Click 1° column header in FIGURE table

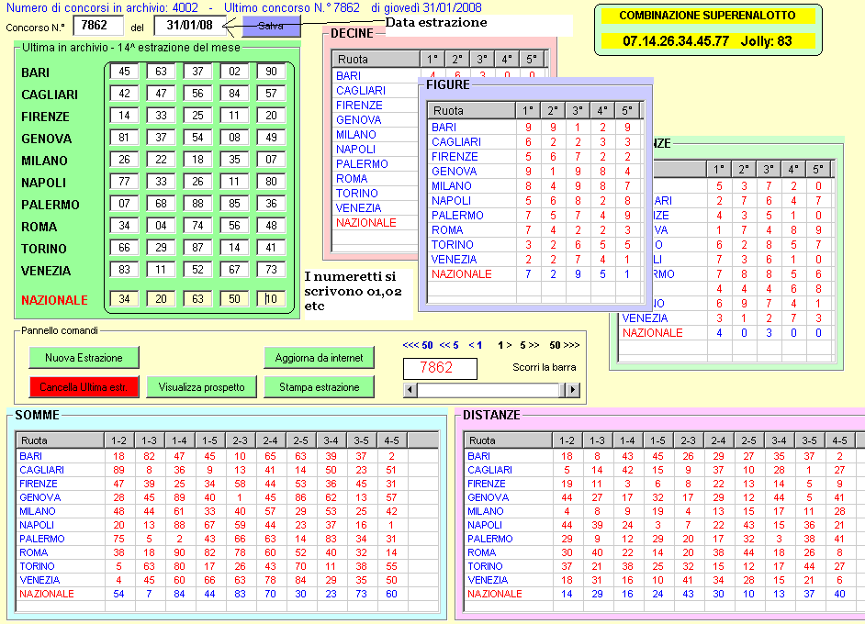click(528, 110)
